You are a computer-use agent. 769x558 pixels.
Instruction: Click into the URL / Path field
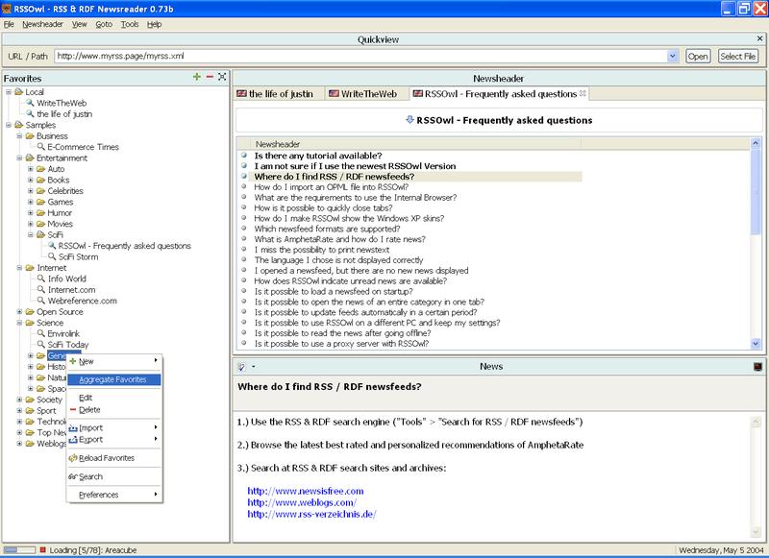pyautogui.click(x=361, y=57)
